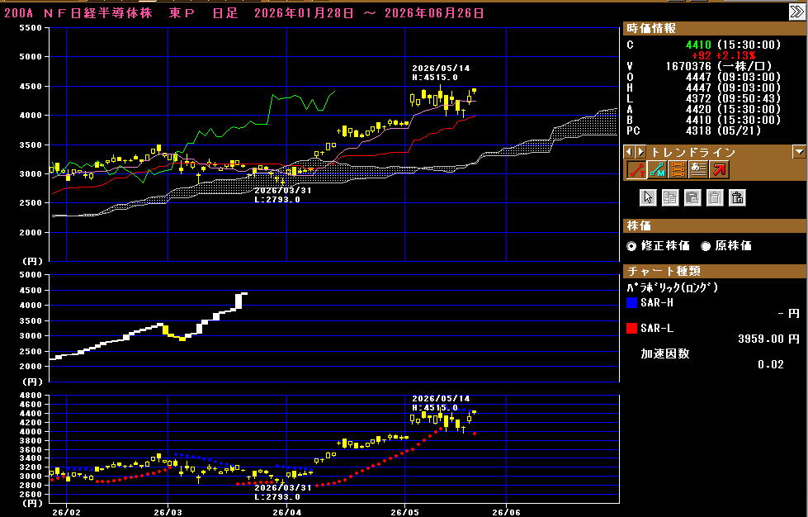Image resolution: width=808 pixels, height=517 pixels.
Task: Select the red arrow drawing tool
Action: (x=719, y=169)
